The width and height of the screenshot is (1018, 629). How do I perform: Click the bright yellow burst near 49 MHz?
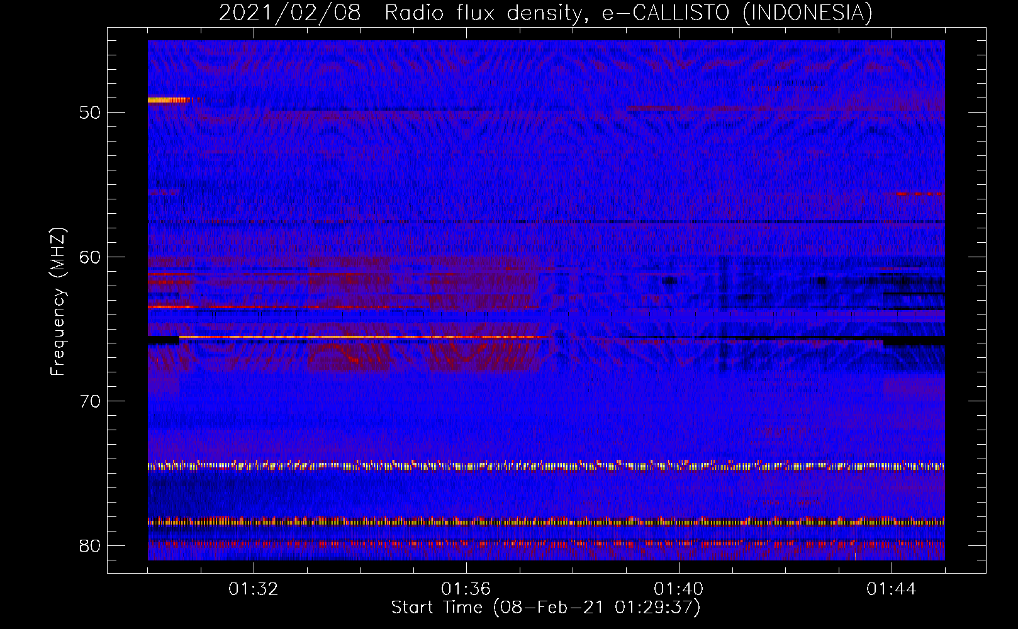click(169, 99)
